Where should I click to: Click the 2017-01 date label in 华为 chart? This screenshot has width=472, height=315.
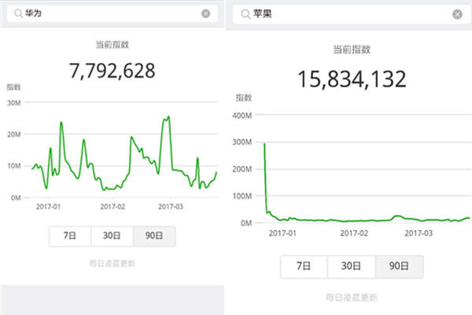click(49, 207)
